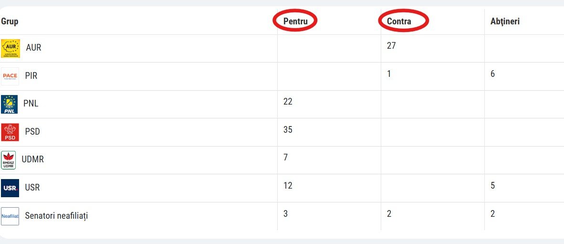Click the Grup column header
The height and width of the screenshot is (244, 564).
(10, 21)
